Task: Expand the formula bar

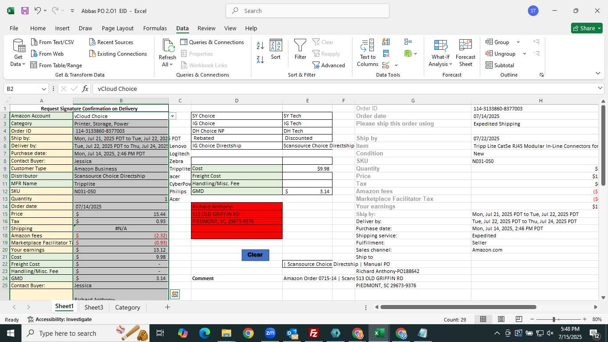Action: 600,88
